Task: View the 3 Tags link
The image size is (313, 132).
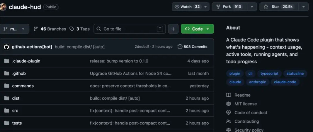Action: [x=79, y=29]
